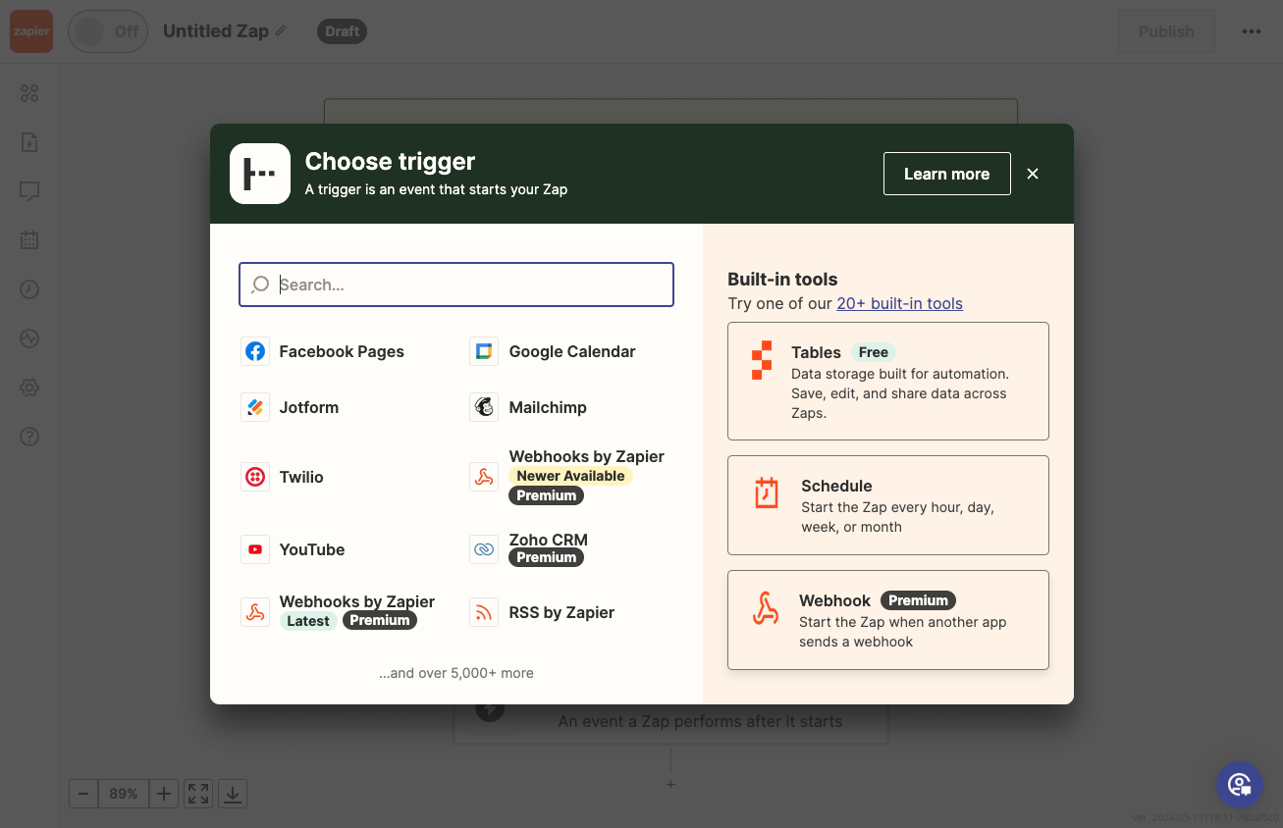Select the Twilio app icon
Screen dimensions: 1283x828
[x=255, y=477]
